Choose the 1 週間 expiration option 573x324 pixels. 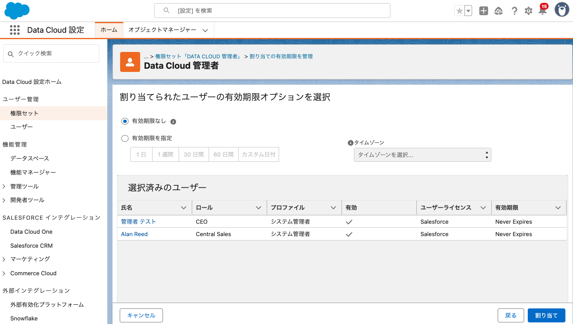165,155
